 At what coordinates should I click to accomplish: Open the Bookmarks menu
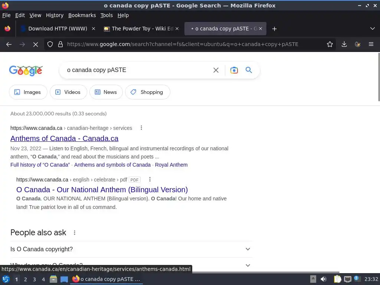tap(82, 15)
